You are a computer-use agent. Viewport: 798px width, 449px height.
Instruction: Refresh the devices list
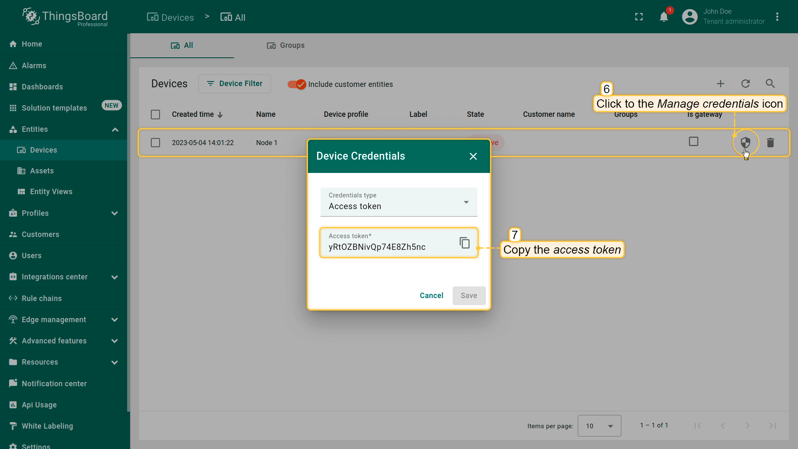click(745, 84)
